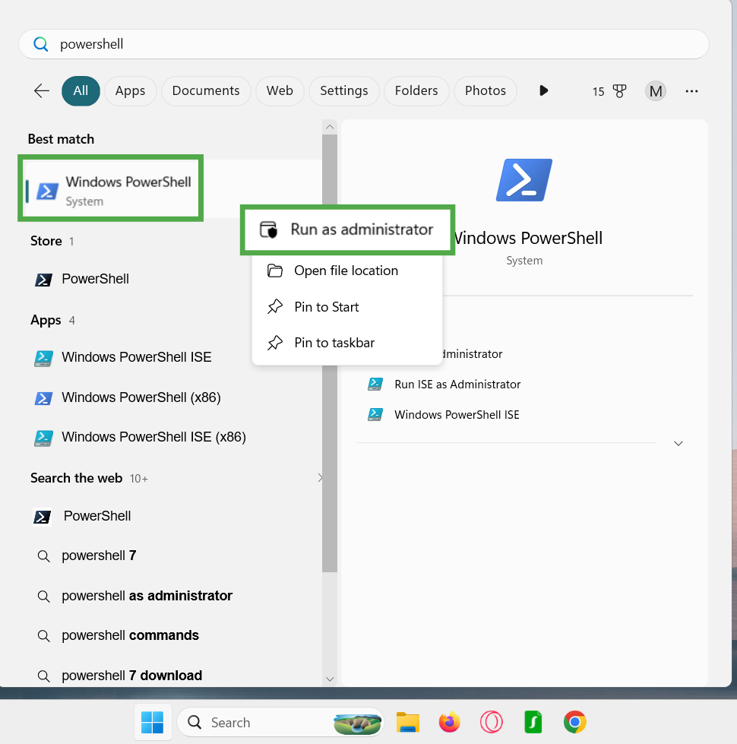Launch Firefox from taskbar

[450, 722]
